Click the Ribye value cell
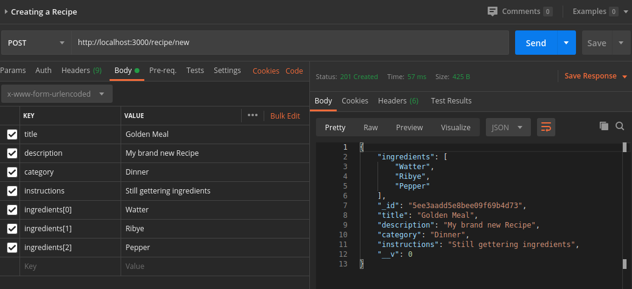Screen dimensions: 632x289 click(215, 229)
